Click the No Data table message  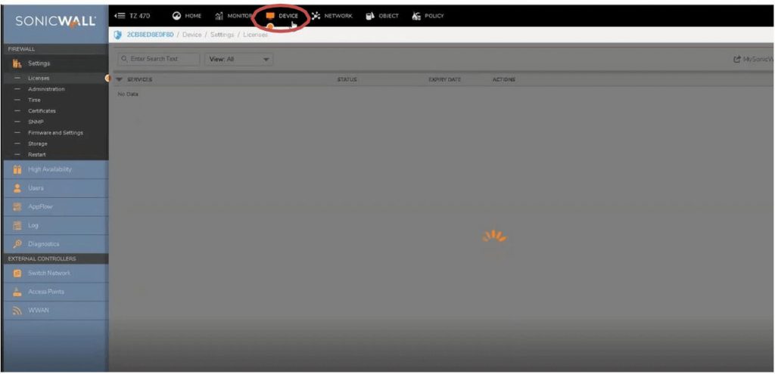127,94
